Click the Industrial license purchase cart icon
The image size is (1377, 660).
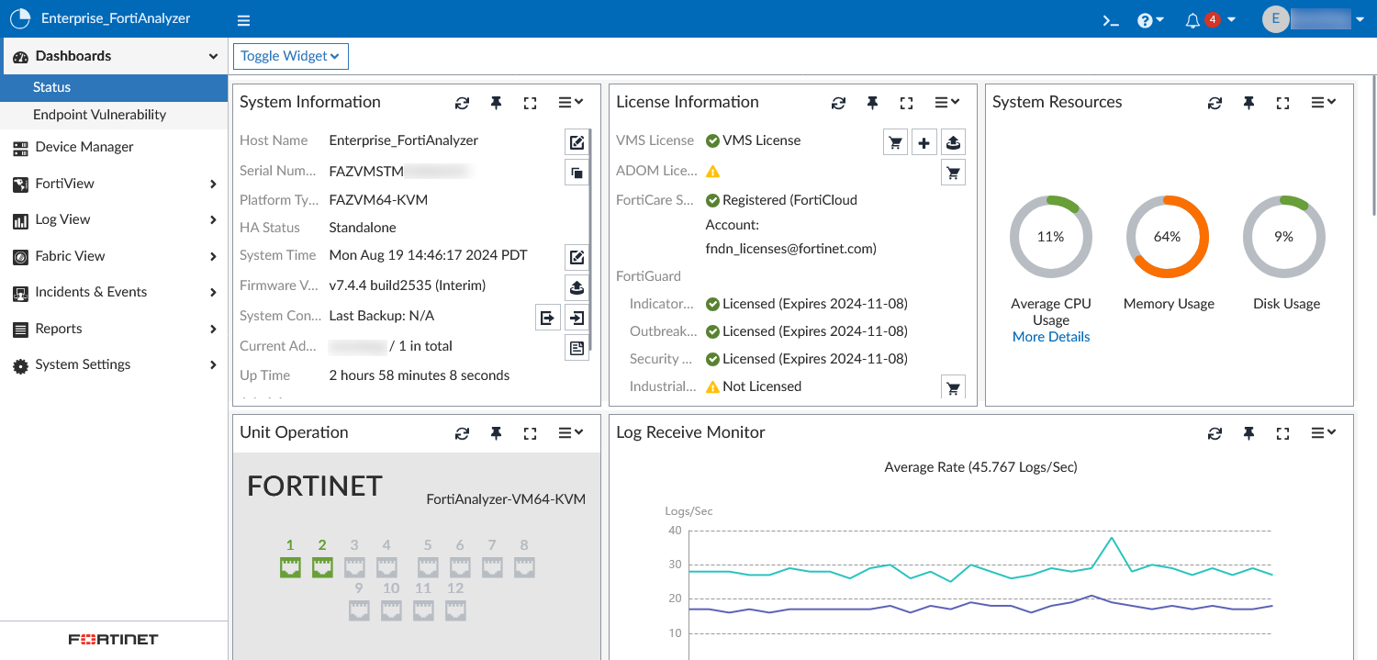[954, 387]
